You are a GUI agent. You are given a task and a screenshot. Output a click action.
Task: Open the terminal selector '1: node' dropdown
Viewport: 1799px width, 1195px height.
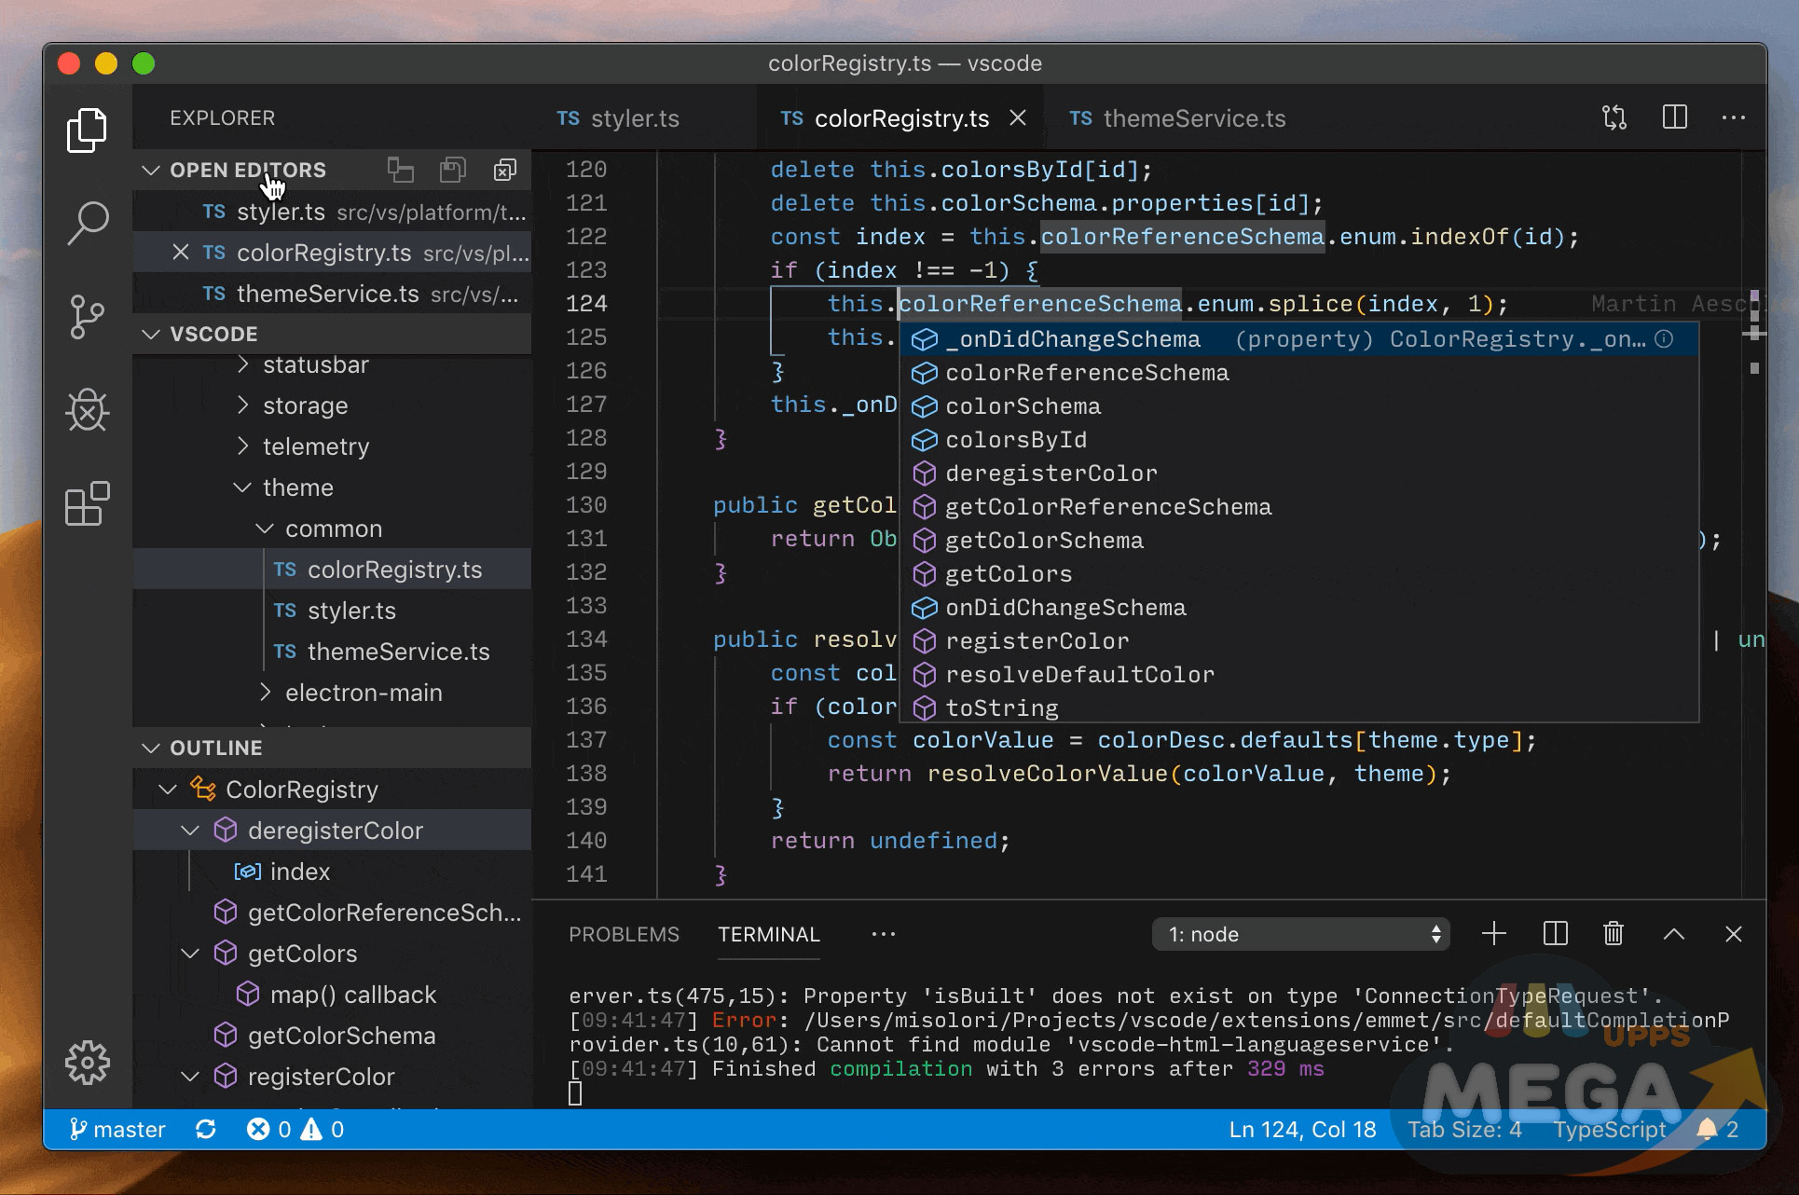[1301, 934]
